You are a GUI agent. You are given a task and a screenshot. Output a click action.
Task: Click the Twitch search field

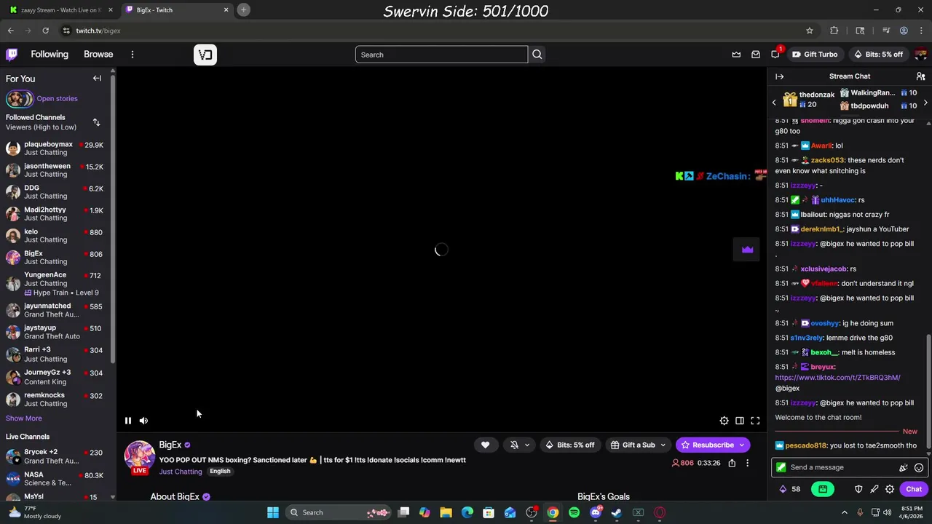tap(441, 55)
